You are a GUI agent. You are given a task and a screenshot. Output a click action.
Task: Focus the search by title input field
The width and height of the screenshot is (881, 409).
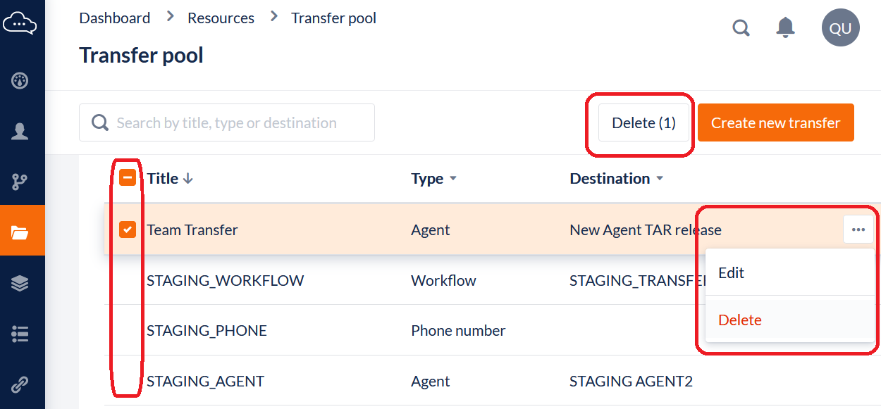[240, 123]
